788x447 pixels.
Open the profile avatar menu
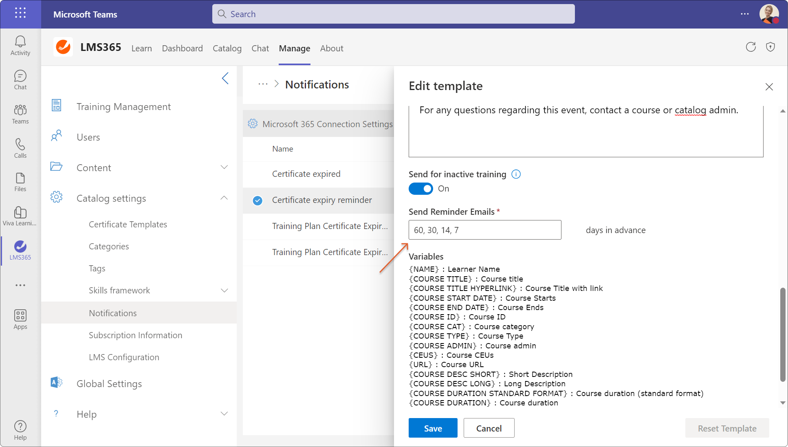pos(769,14)
